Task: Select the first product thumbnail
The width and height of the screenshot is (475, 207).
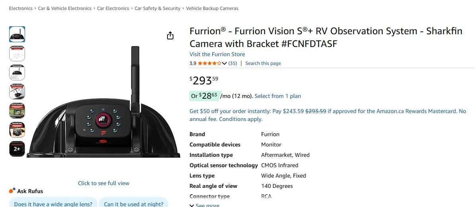Action: click(17, 34)
